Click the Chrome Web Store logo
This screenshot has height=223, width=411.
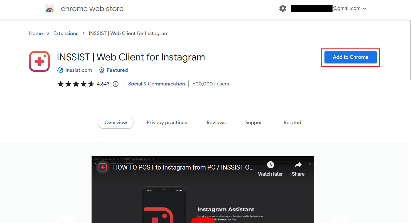[50, 8]
